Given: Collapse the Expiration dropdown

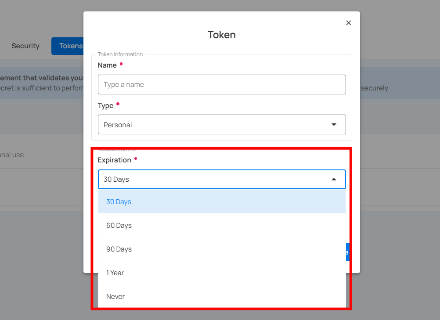Looking at the screenshot, I should (x=222, y=179).
